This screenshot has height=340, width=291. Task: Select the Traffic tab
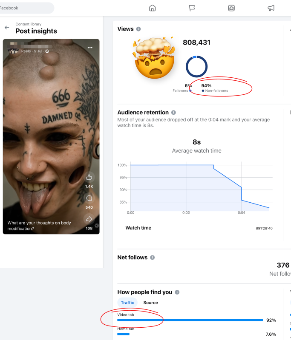127,303
